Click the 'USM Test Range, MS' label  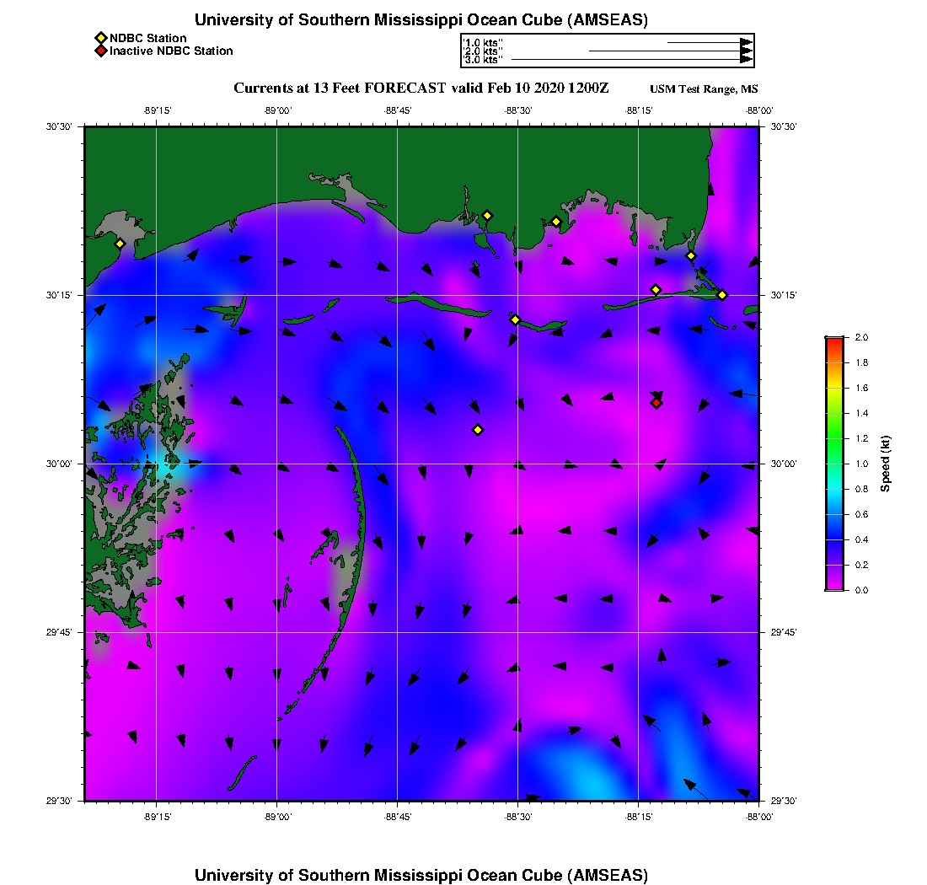pos(704,89)
